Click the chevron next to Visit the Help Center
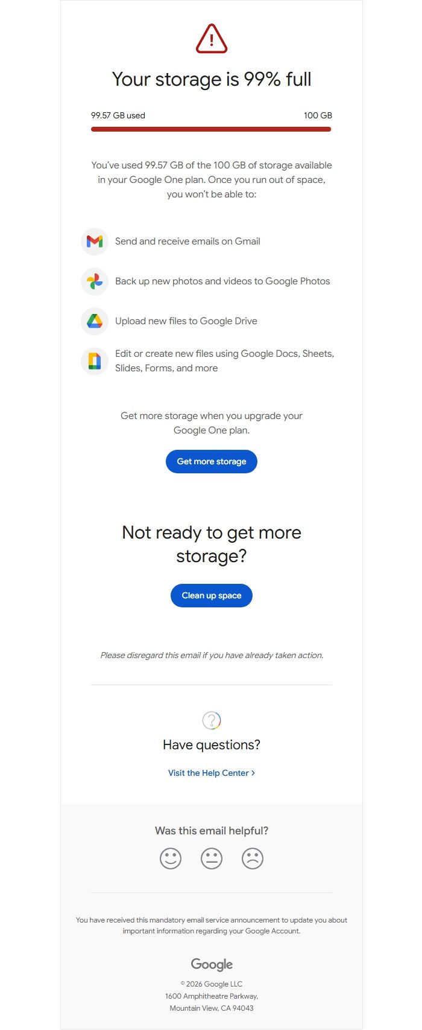This screenshot has height=1030, width=422. click(254, 773)
